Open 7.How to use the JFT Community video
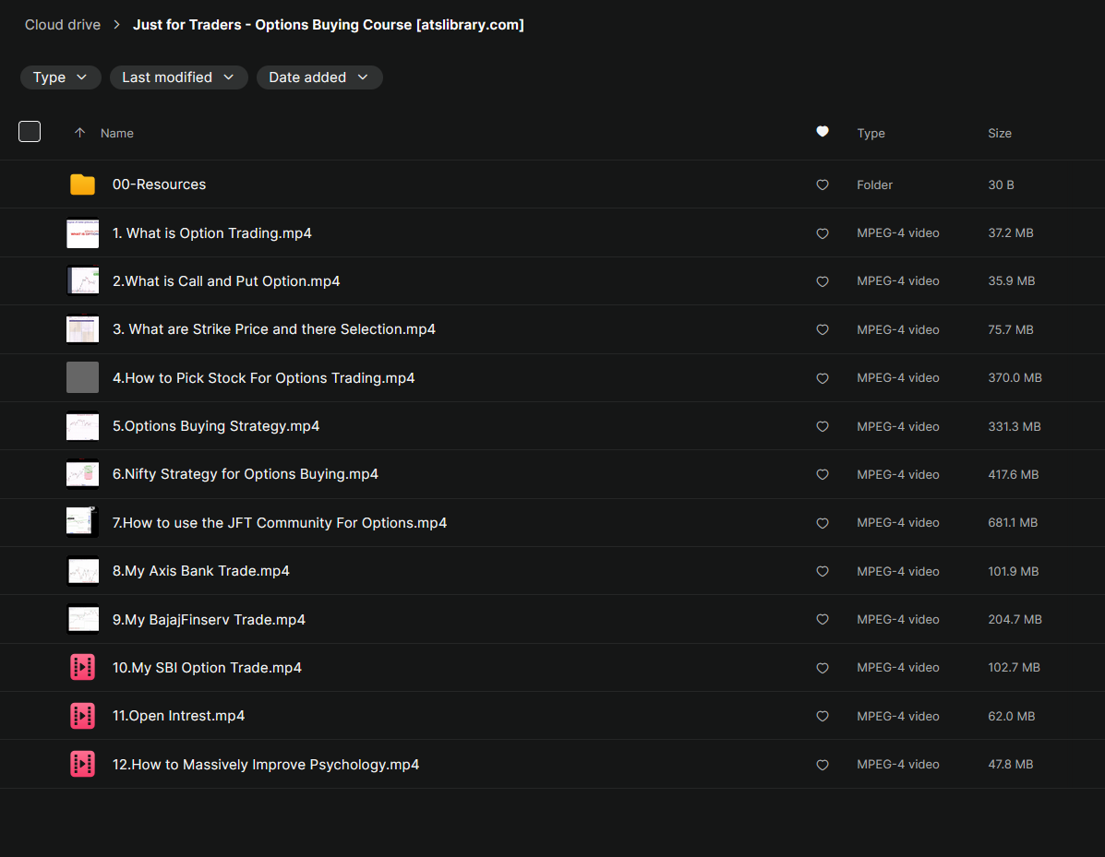 coord(279,523)
